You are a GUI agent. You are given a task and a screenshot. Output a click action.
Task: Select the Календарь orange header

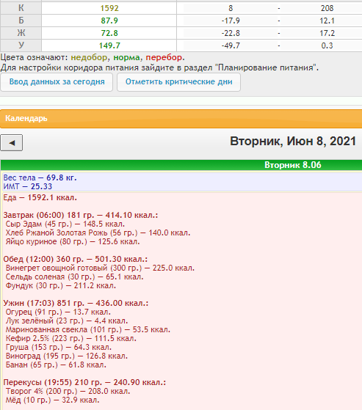tap(181, 119)
